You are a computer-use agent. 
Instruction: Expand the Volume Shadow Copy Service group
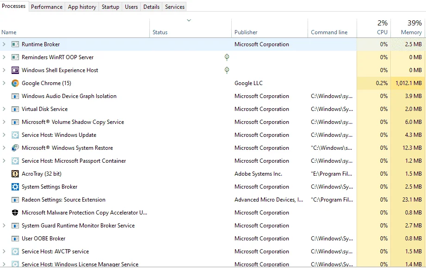point(4,122)
